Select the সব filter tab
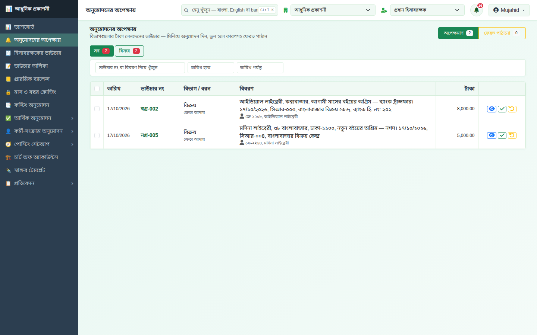 [101, 51]
